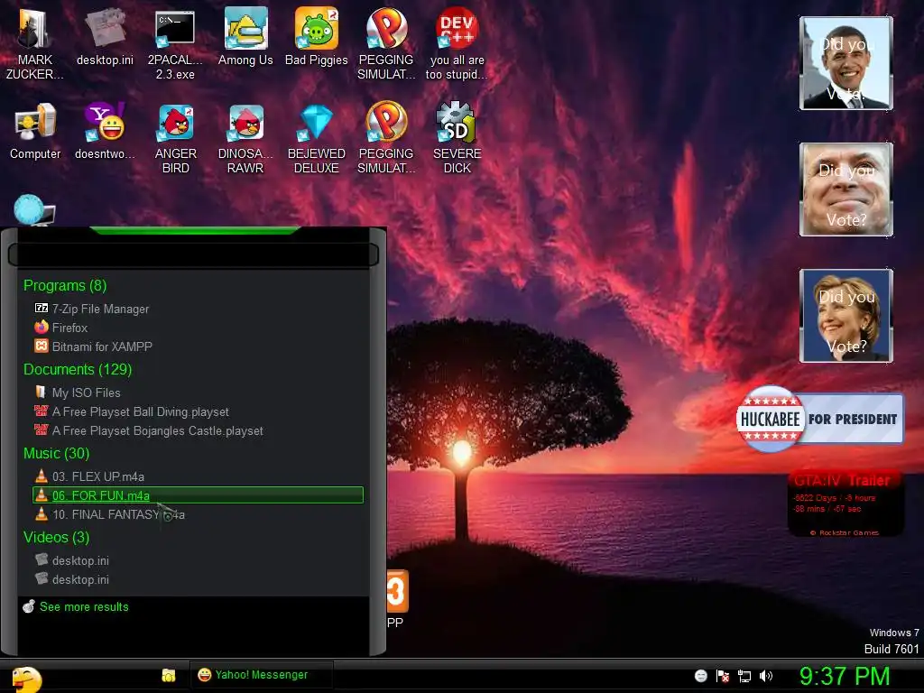924x693 pixels.
Task: Click the Yahoo smiley start button
Action: tap(26, 679)
